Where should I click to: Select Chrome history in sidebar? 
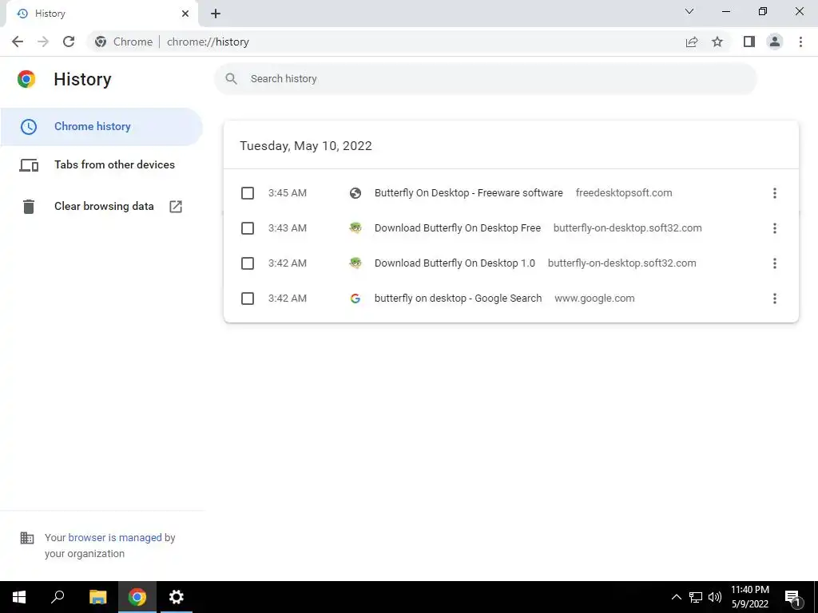pyautogui.click(x=101, y=127)
